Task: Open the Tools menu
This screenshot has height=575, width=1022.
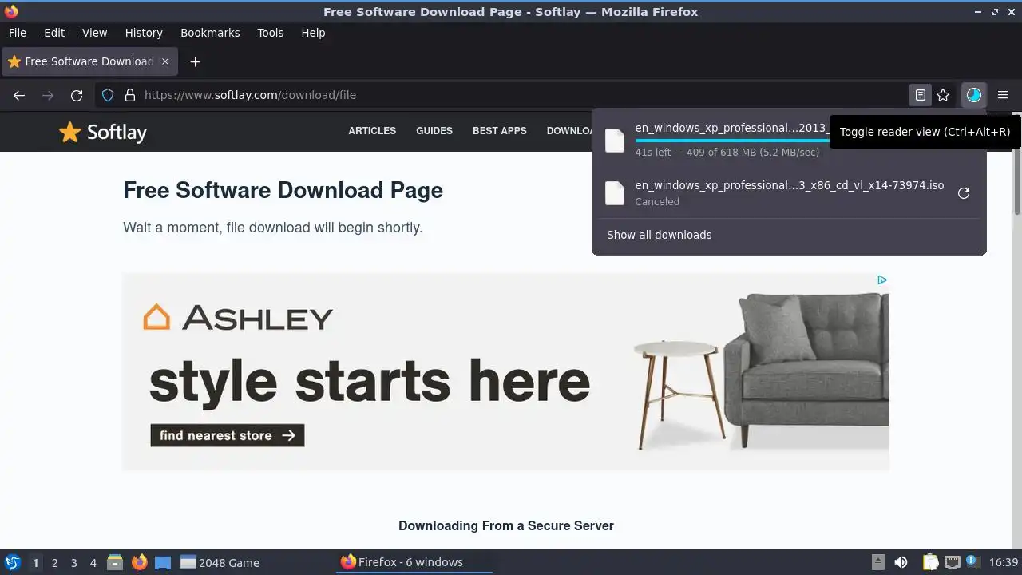Action: point(271,33)
